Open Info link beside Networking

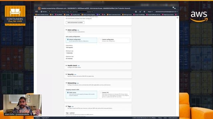coord(78,83)
